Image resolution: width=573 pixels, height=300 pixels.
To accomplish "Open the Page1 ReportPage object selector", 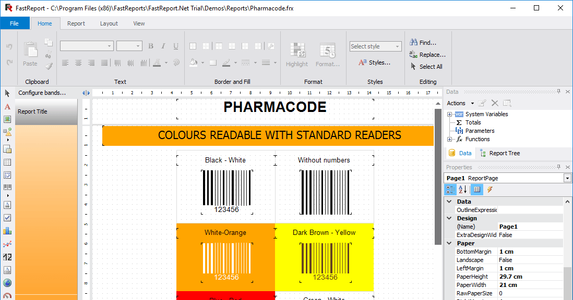I will (x=567, y=178).
